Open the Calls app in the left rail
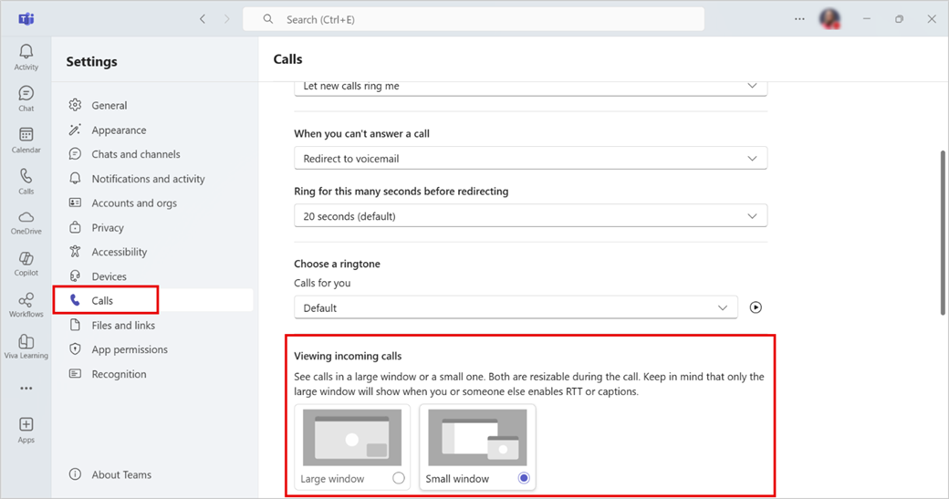This screenshot has height=499, width=949. click(x=26, y=182)
